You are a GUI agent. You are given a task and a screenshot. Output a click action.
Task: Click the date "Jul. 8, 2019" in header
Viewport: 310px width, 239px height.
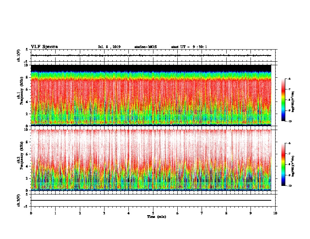[109, 47]
